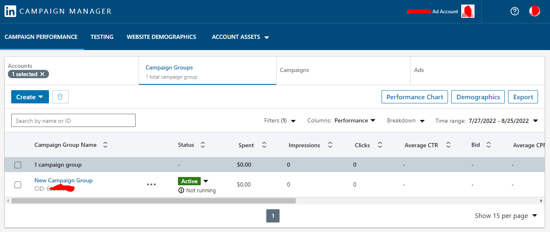The image size is (550, 232).
Task: Click the Active status badge
Action: pyautogui.click(x=190, y=181)
